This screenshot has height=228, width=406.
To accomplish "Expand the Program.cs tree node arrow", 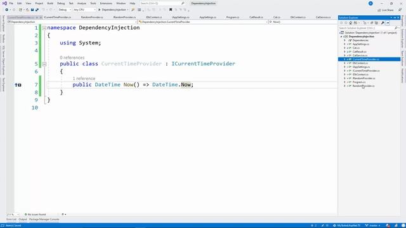I will [344, 82].
